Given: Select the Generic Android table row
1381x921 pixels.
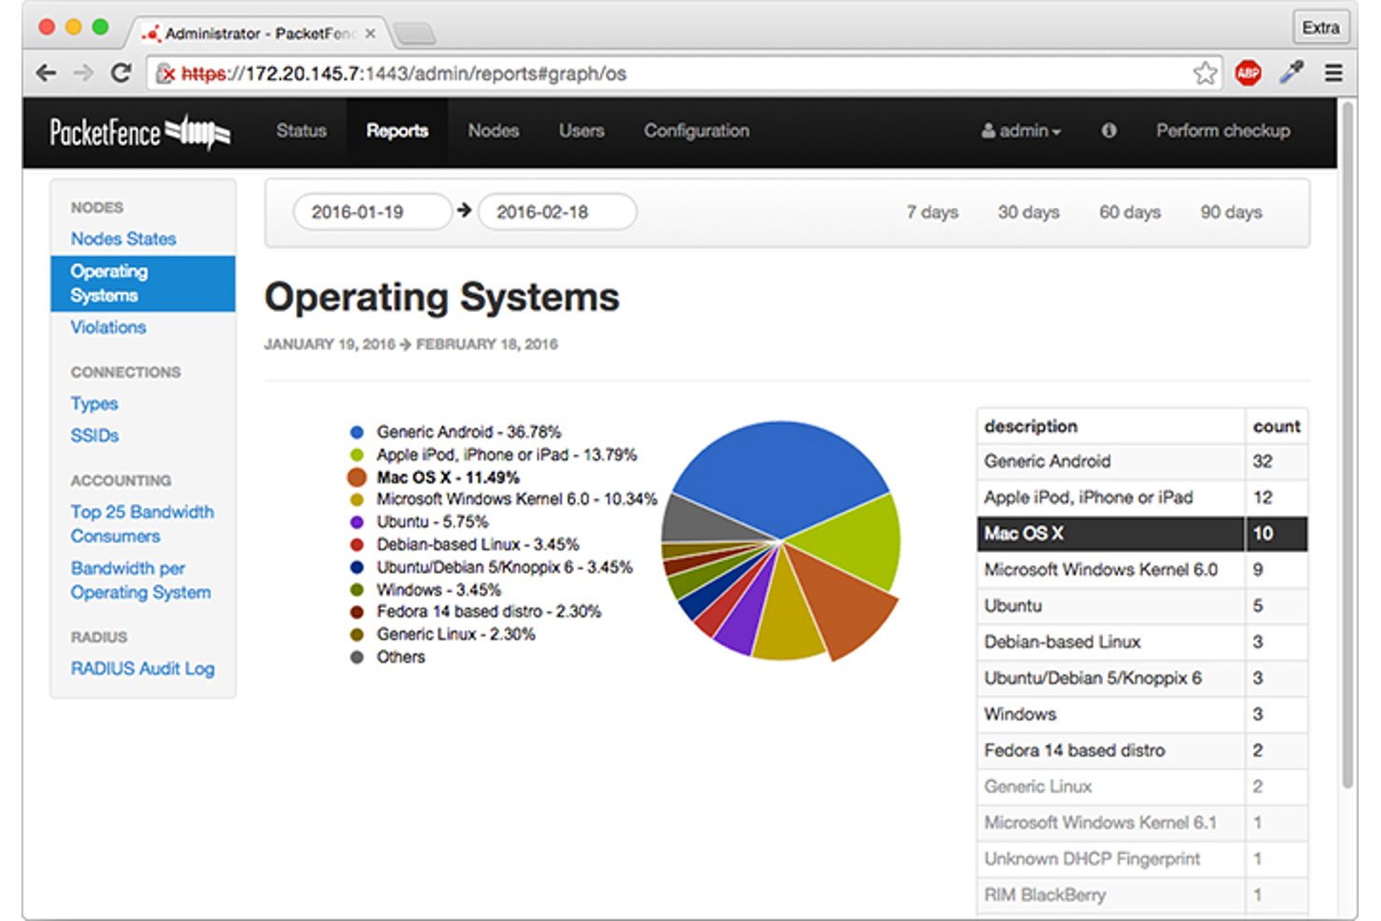Looking at the screenshot, I should point(1142,461).
